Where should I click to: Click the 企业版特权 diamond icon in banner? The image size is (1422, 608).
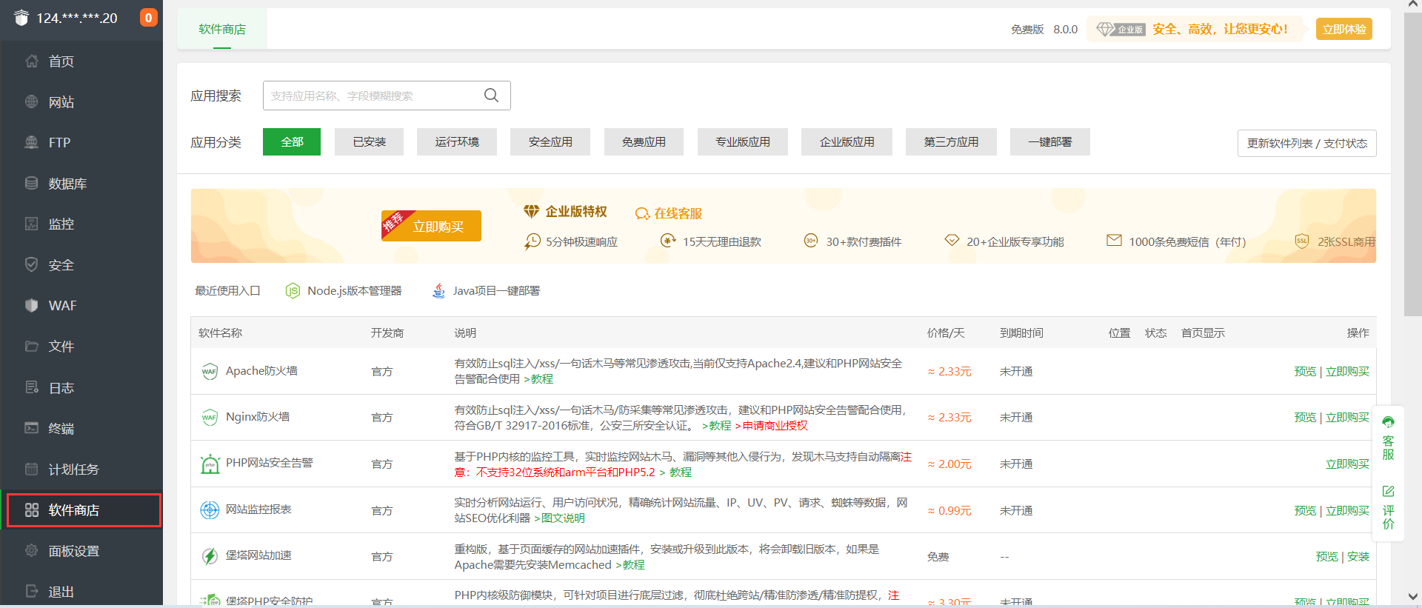point(531,211)
